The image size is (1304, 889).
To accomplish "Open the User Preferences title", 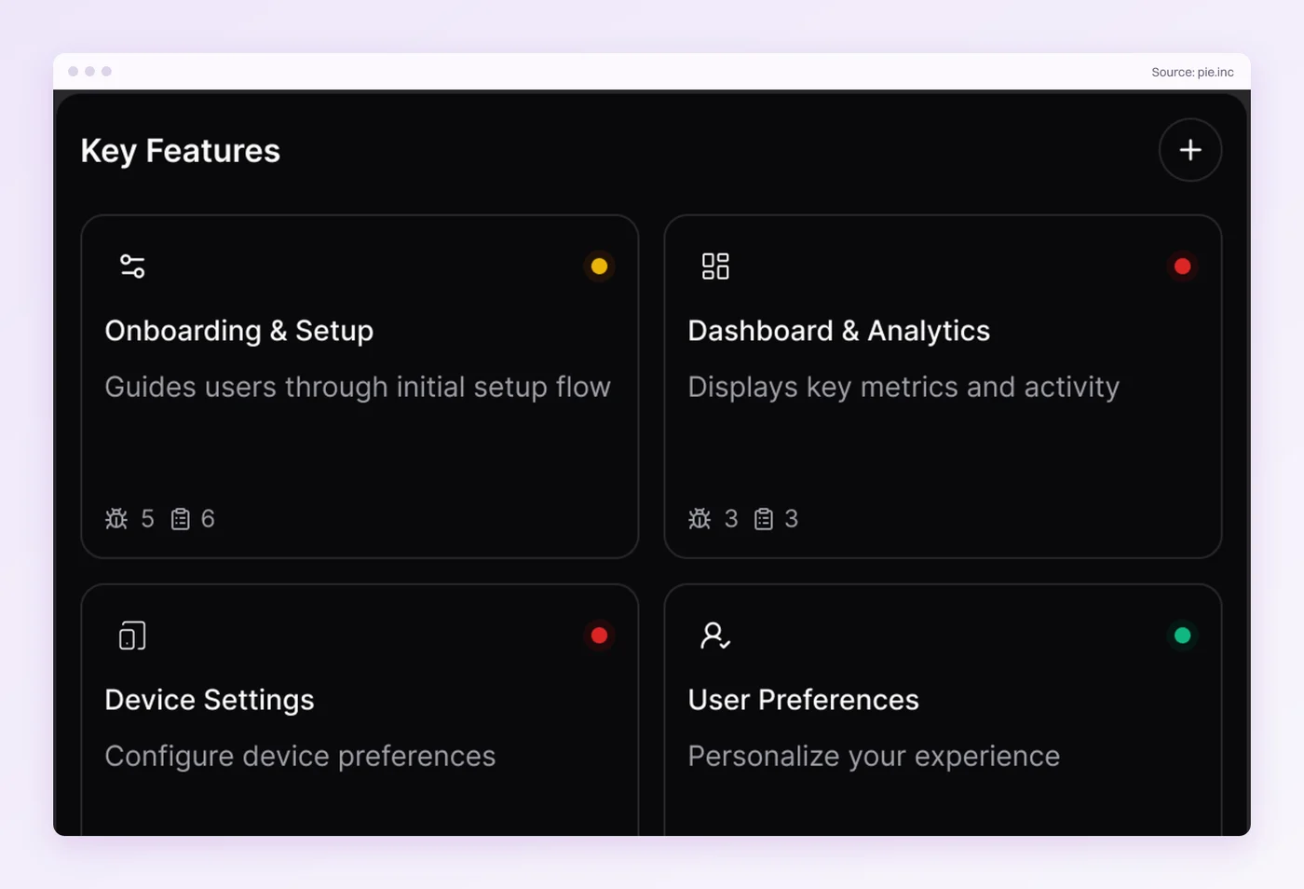I will coord(804,700).
